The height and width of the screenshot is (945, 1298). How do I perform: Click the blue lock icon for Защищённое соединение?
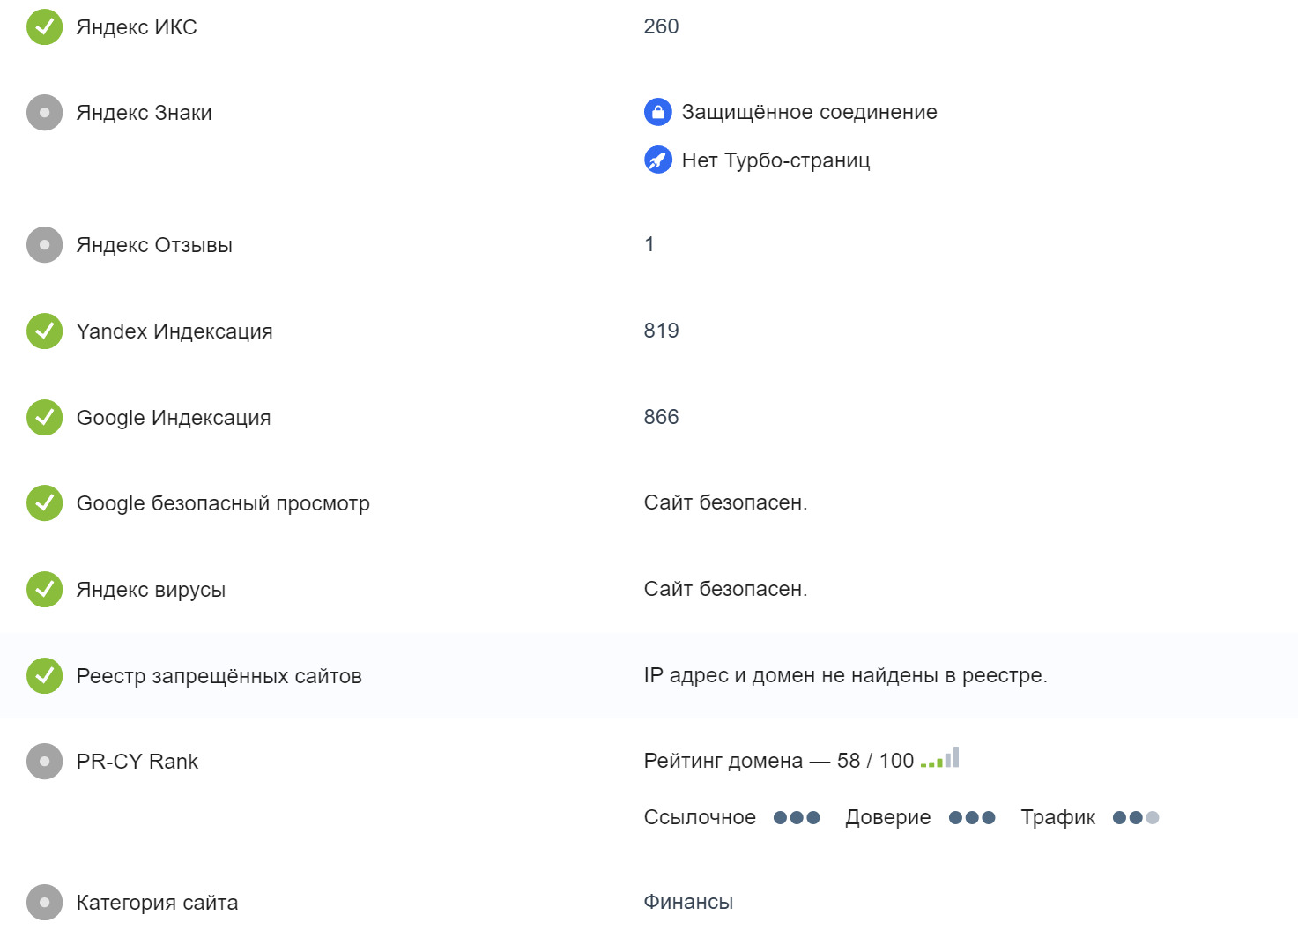click(x=658, y=112)
